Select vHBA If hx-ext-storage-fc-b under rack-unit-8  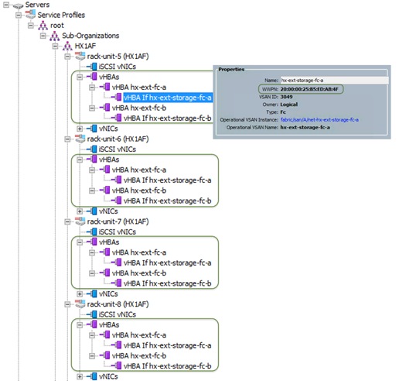pos(168,366)
